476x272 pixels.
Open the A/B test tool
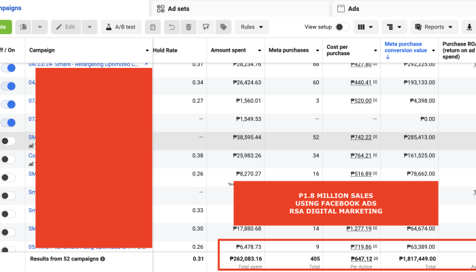pyautogui.click(x=122, y=27)
